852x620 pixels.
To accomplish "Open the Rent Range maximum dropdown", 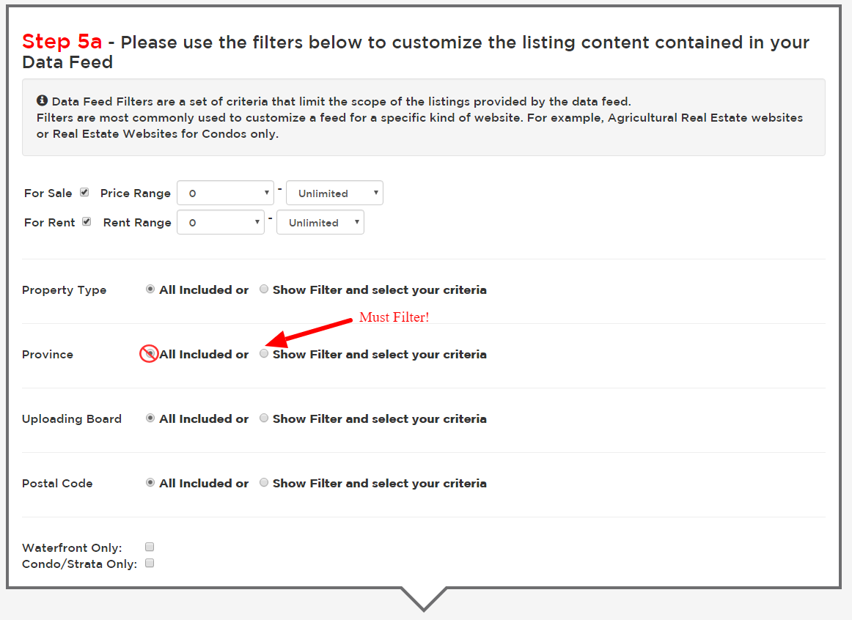I will [x=320, y=223].
